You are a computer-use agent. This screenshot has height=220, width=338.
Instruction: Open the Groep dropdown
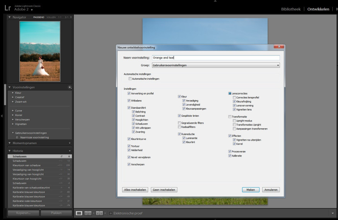216,65
